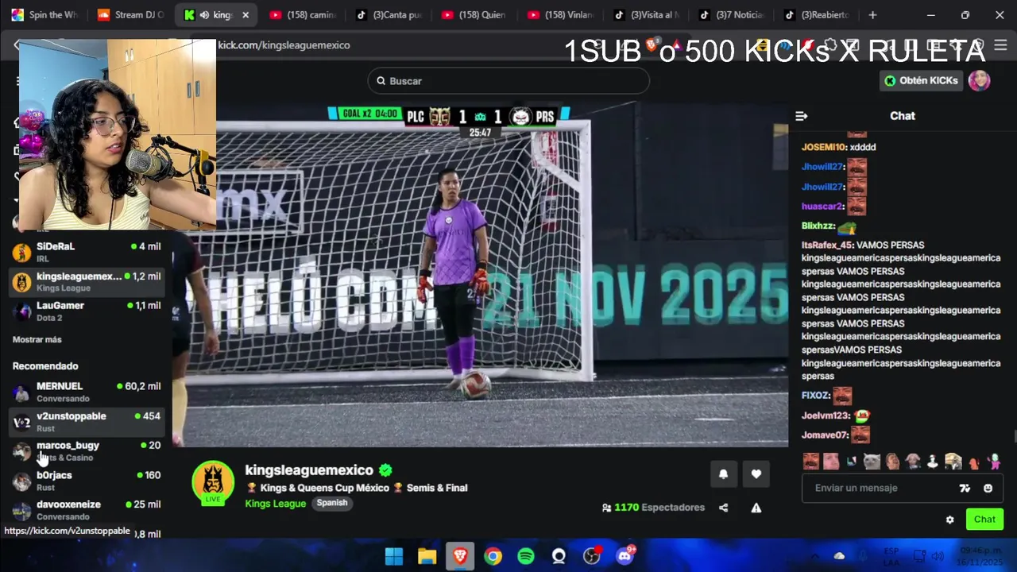This screenshot has height=572, width=1017.
Task: Click the kingsleaguemexico channel name heading
Action: pyautogui.click(x=309, y=470)
